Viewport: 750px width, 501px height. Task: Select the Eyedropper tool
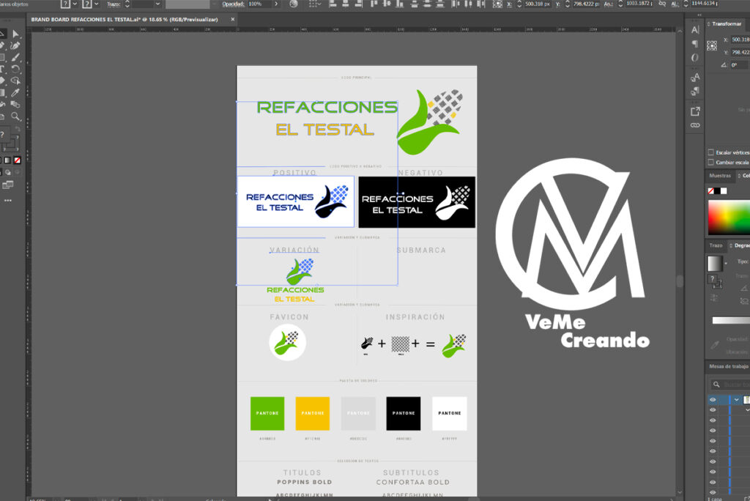pos(16,93)
